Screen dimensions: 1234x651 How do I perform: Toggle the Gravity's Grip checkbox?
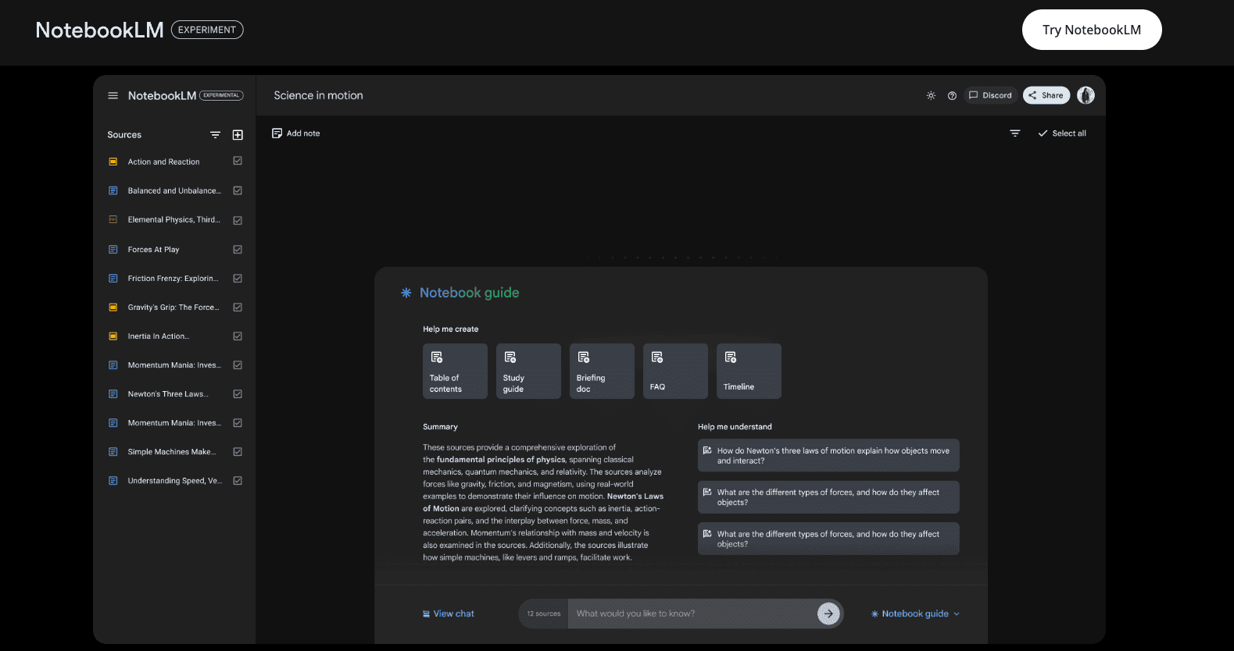pos(238,307)
